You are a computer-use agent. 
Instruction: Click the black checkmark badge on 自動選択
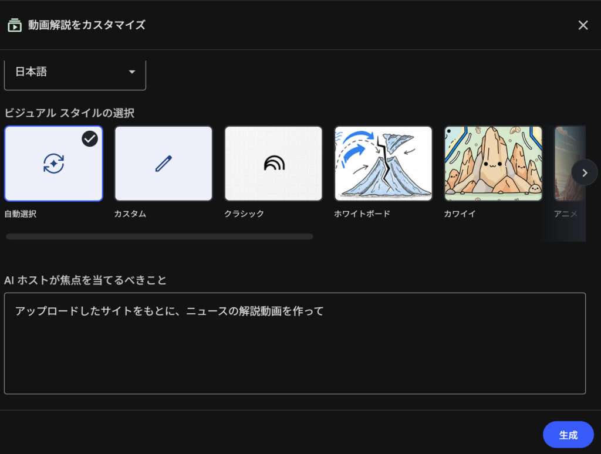pos(90,138)
